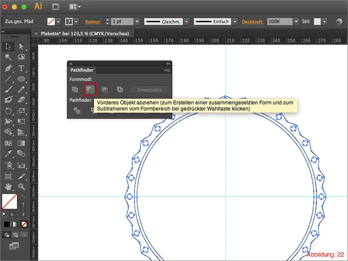The width and height of the screenshot is (348, 261).
Task: Open Adobe Bridge via Br icon
Action: pyautogui.click(x=56, y=7)
